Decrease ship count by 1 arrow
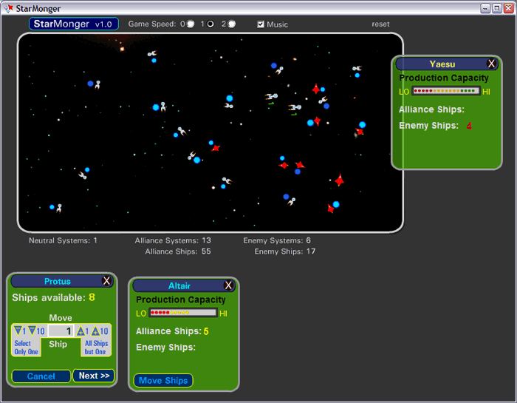This screenshot has height=403, width=517. 18,331
